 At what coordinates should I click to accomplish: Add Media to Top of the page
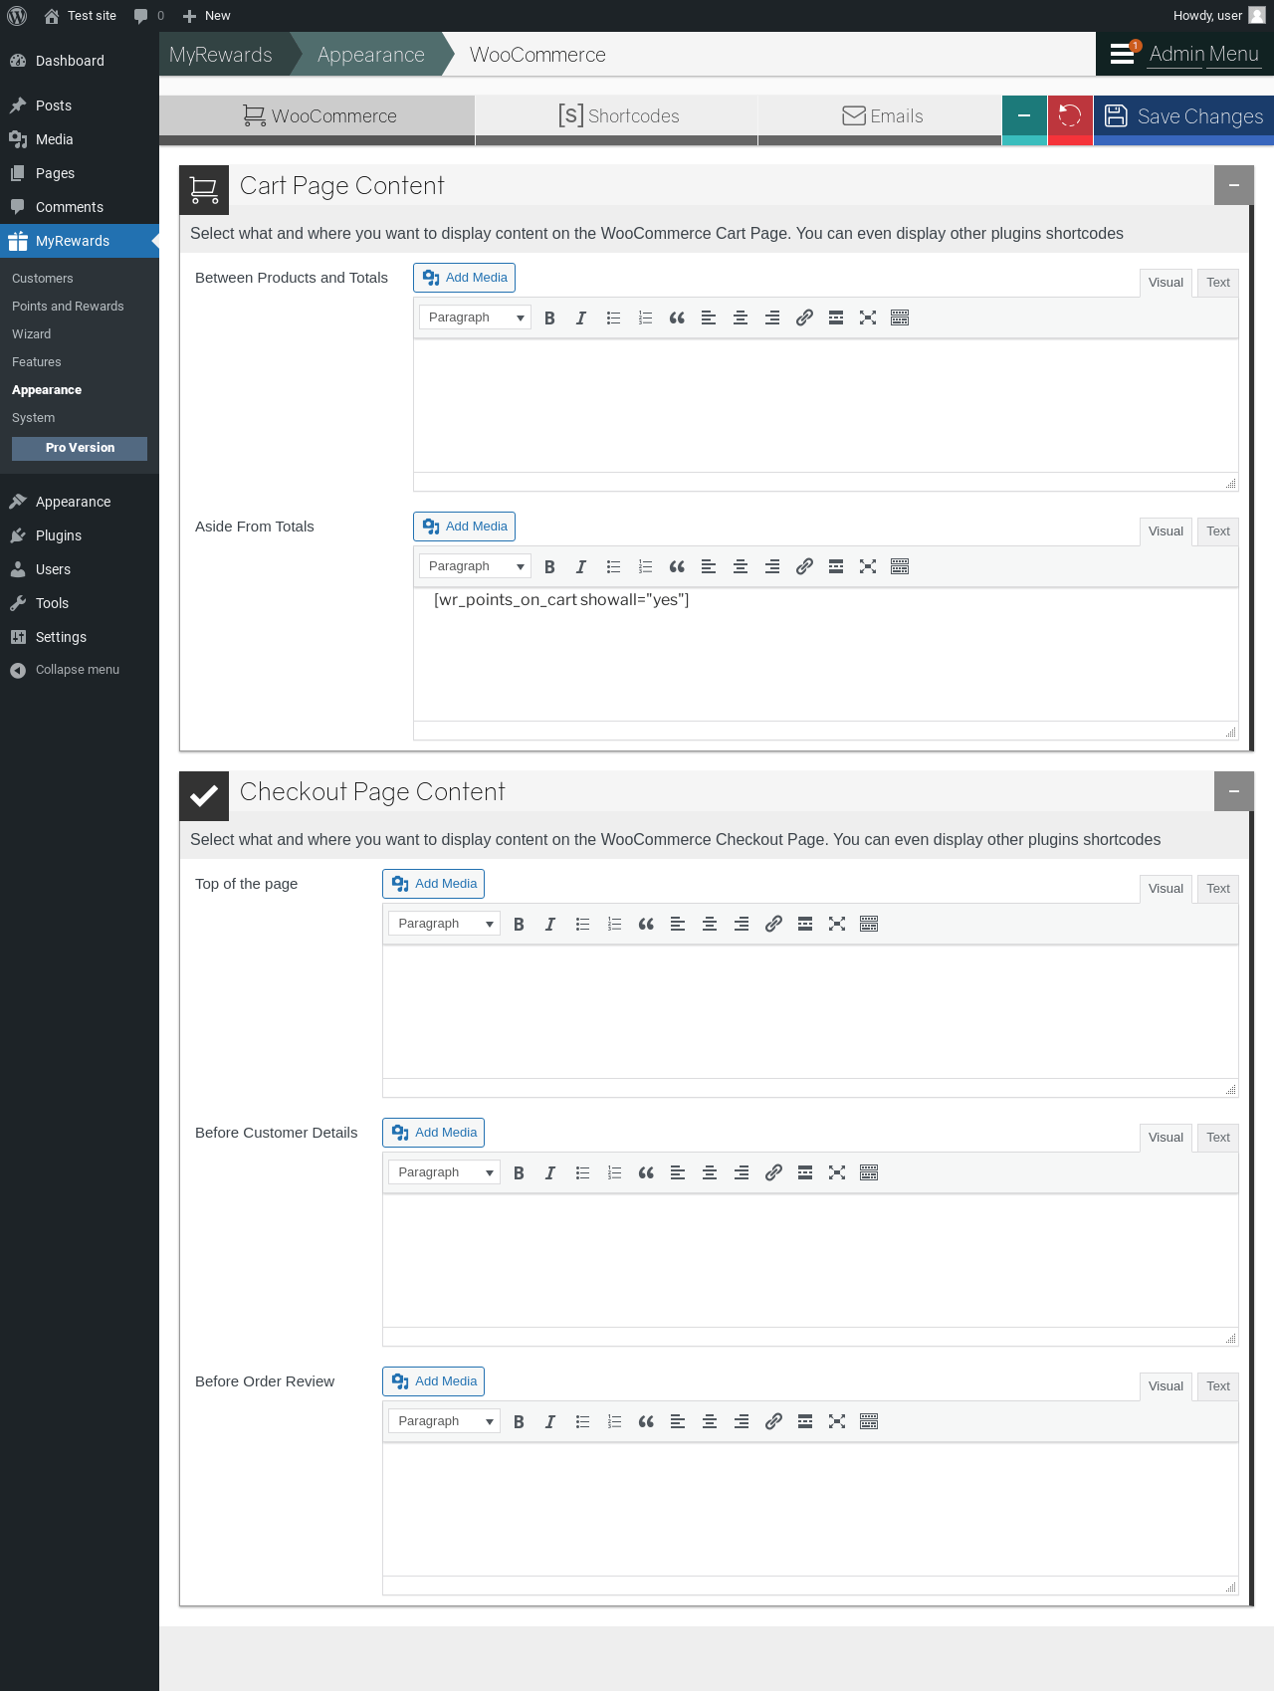434,884
